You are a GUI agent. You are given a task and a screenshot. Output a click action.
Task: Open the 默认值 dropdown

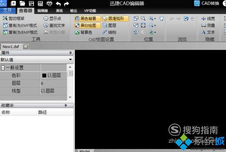tap(70, 59)
